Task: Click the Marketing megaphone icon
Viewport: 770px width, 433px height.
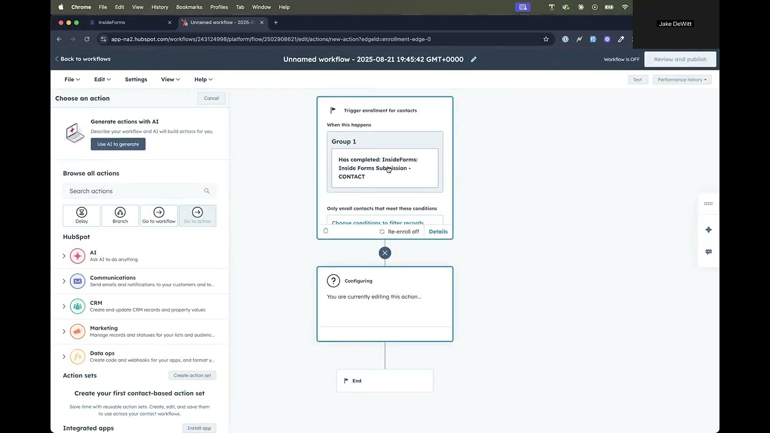Action: click(78, 331)
